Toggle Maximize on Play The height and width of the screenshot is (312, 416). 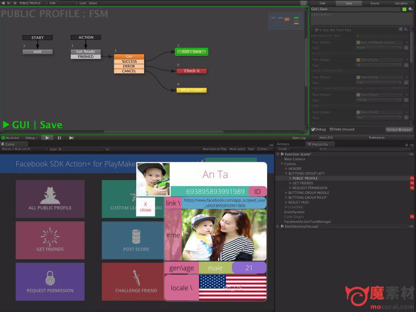[214, 149]
